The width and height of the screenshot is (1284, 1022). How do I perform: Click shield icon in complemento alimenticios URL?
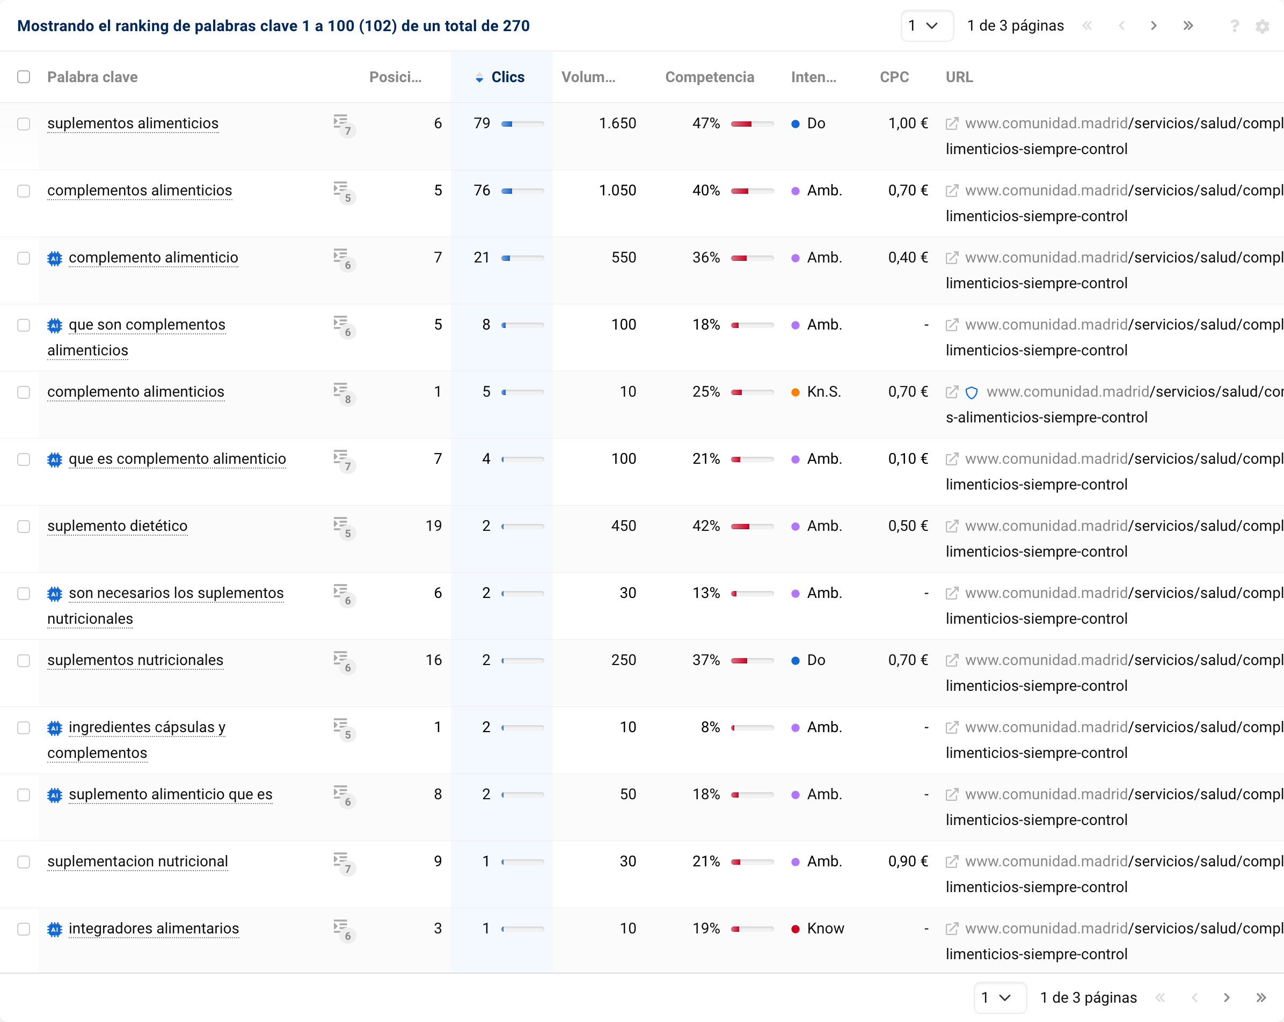coord(972,392)
